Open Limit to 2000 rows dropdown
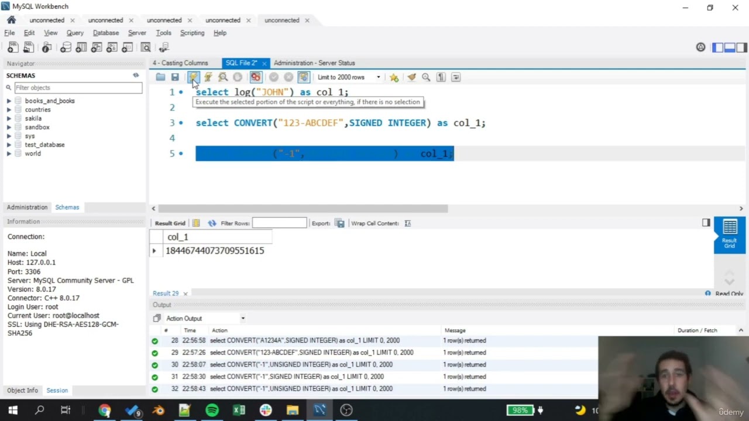The image size is (749, 421). (x=349, y=77)
